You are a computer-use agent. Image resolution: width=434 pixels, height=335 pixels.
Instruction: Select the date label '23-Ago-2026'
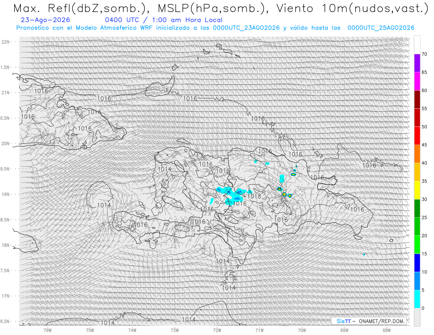click(46, 20)
